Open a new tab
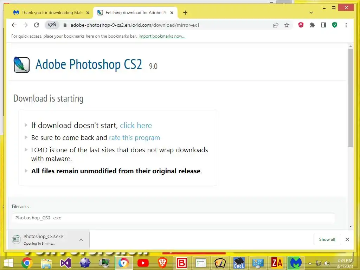Screen dimensions: 360x270 click(x=185, y=13)
